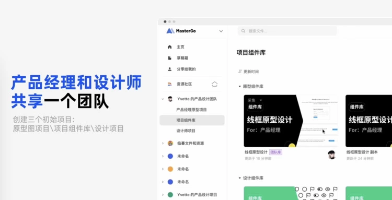The height and width of the screenshot is (200, 392).
Task: Open the 主页 home icon
Action: click(170, 47)
